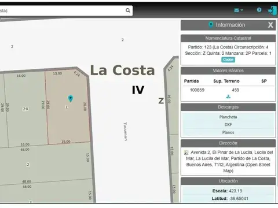
Task: Open the DXF download link
Action: point(228,125)
